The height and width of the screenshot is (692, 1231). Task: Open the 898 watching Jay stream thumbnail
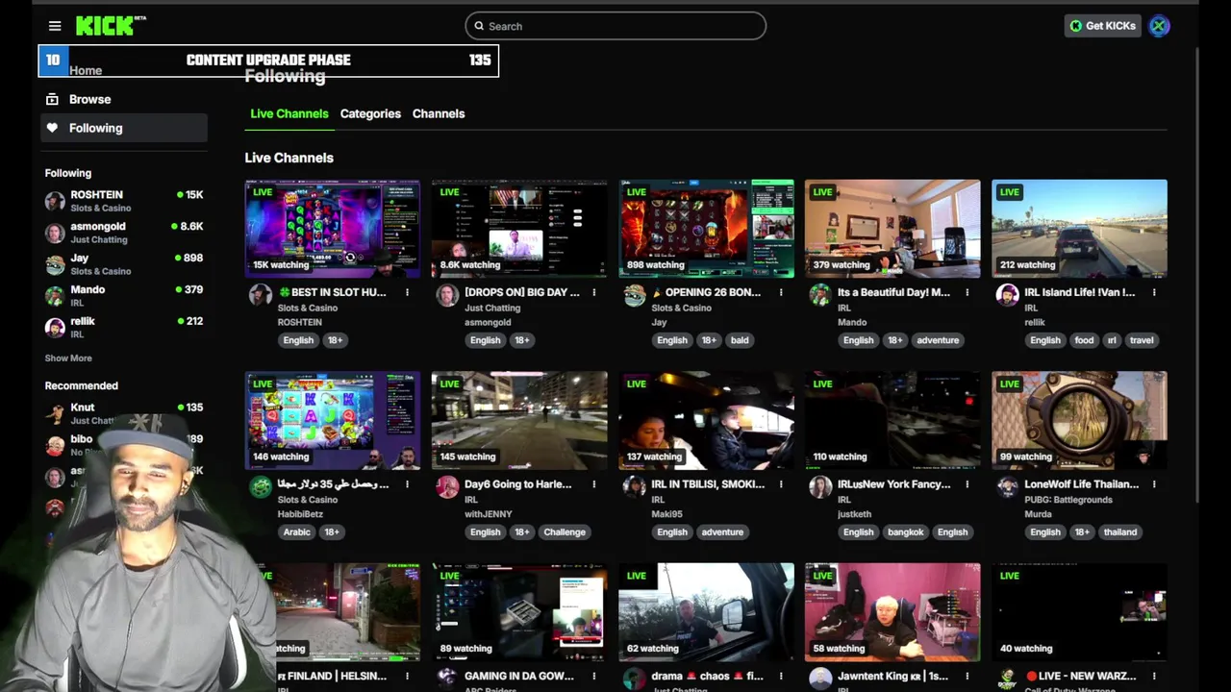706,229
